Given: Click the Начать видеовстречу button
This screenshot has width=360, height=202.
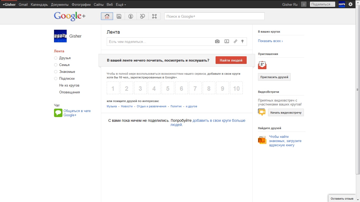Looking at the screenshot, I should pos(286,113).
